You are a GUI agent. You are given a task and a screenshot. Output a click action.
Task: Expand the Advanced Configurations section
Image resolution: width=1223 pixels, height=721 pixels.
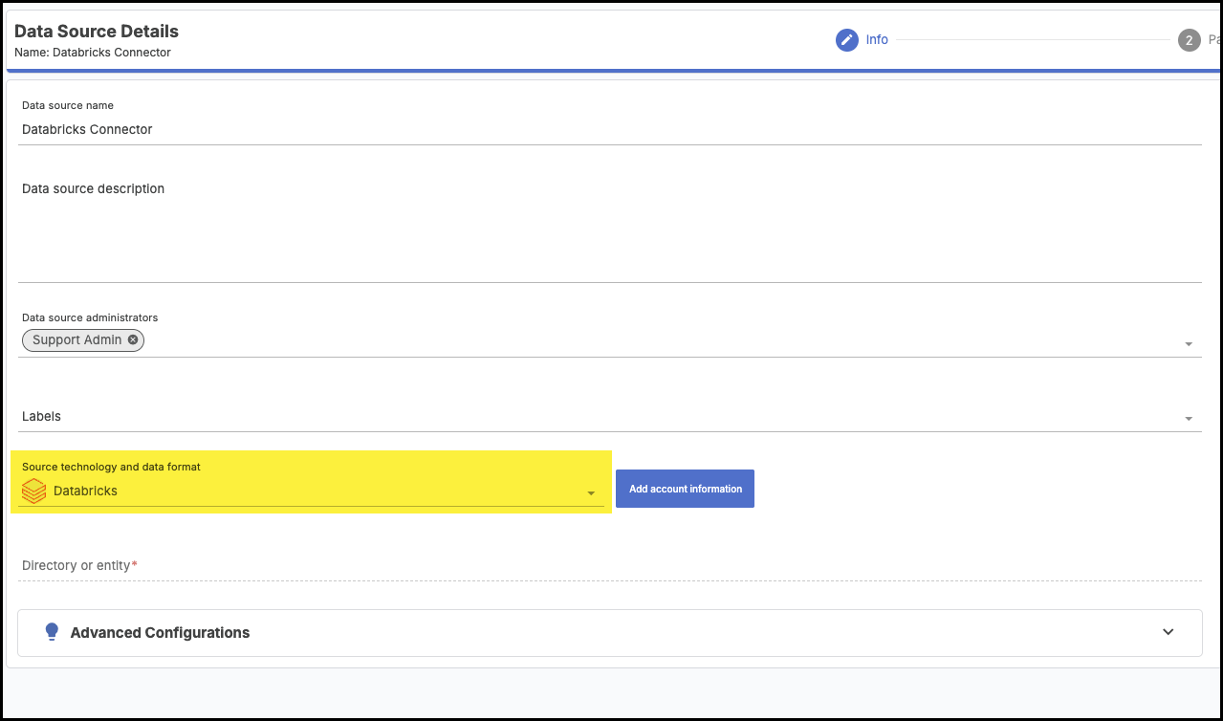tap(1167, 632)
